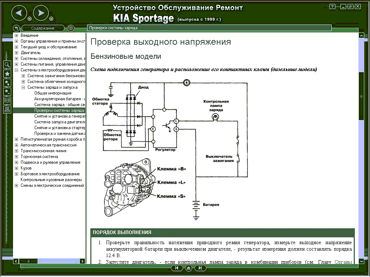Open the book icon in sidebar
Screen dimensions: 370x277
coord(7,101)
